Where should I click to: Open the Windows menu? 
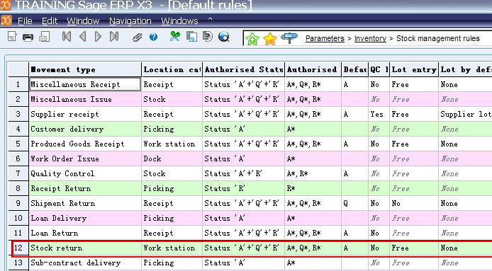point(179,21)
